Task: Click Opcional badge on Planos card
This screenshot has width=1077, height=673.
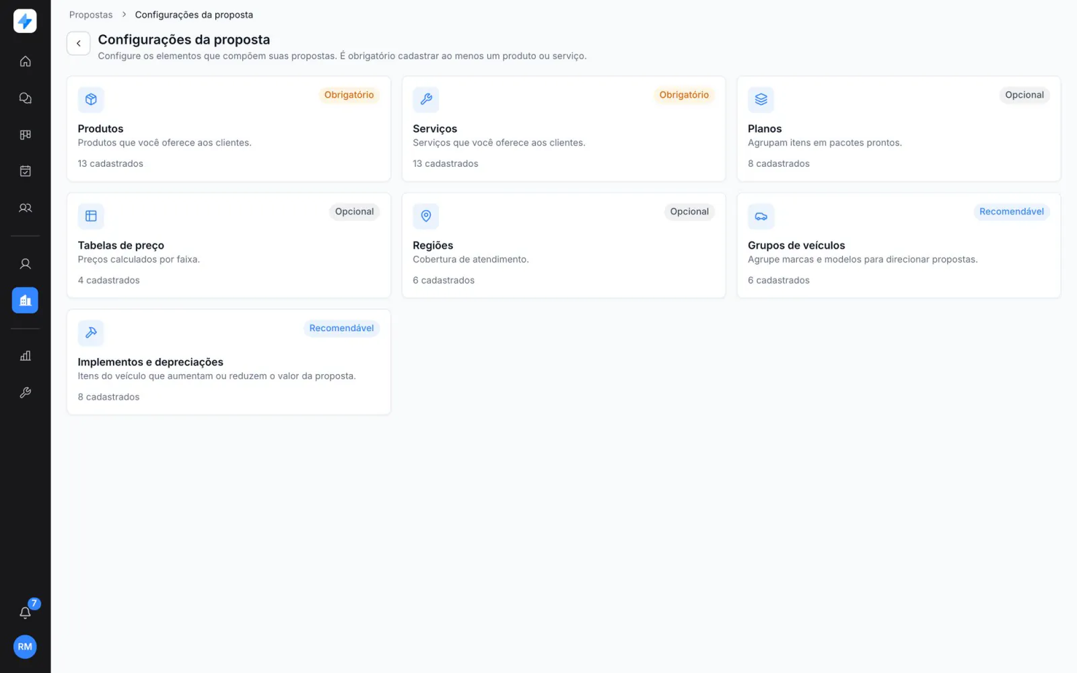Action: pos(1024,95)
